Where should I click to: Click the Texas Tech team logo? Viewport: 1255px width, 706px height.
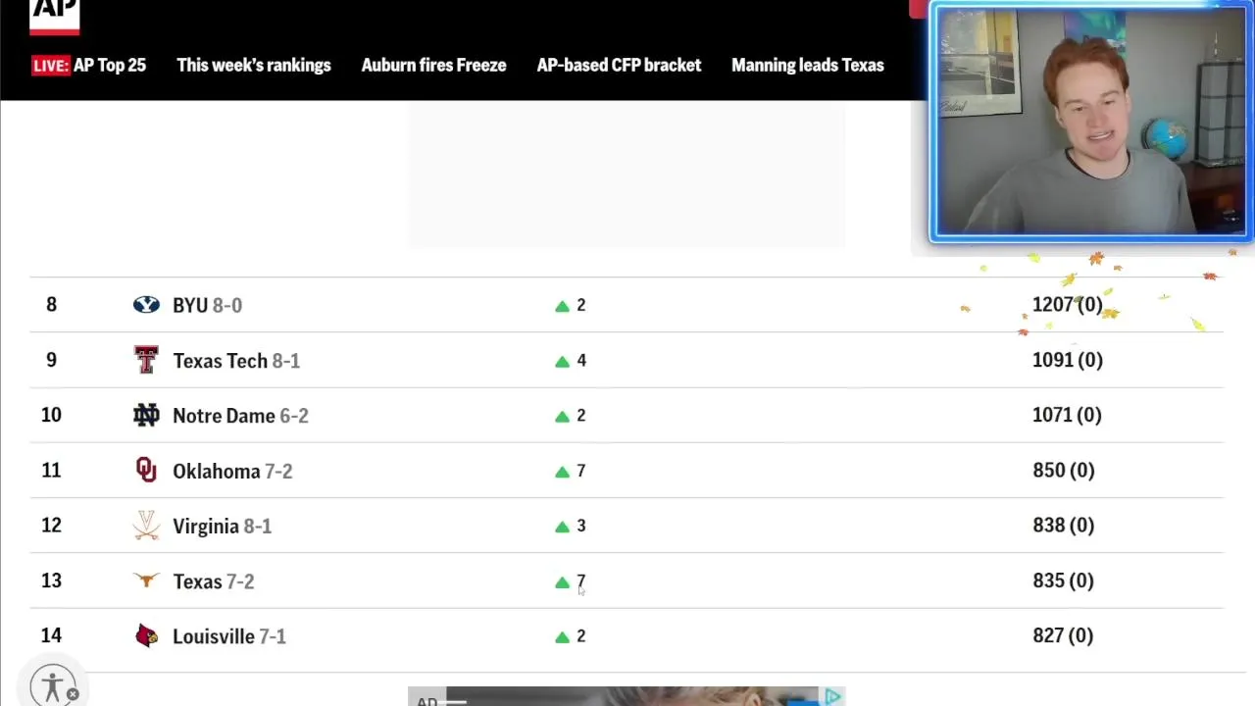tap(146, 360)
